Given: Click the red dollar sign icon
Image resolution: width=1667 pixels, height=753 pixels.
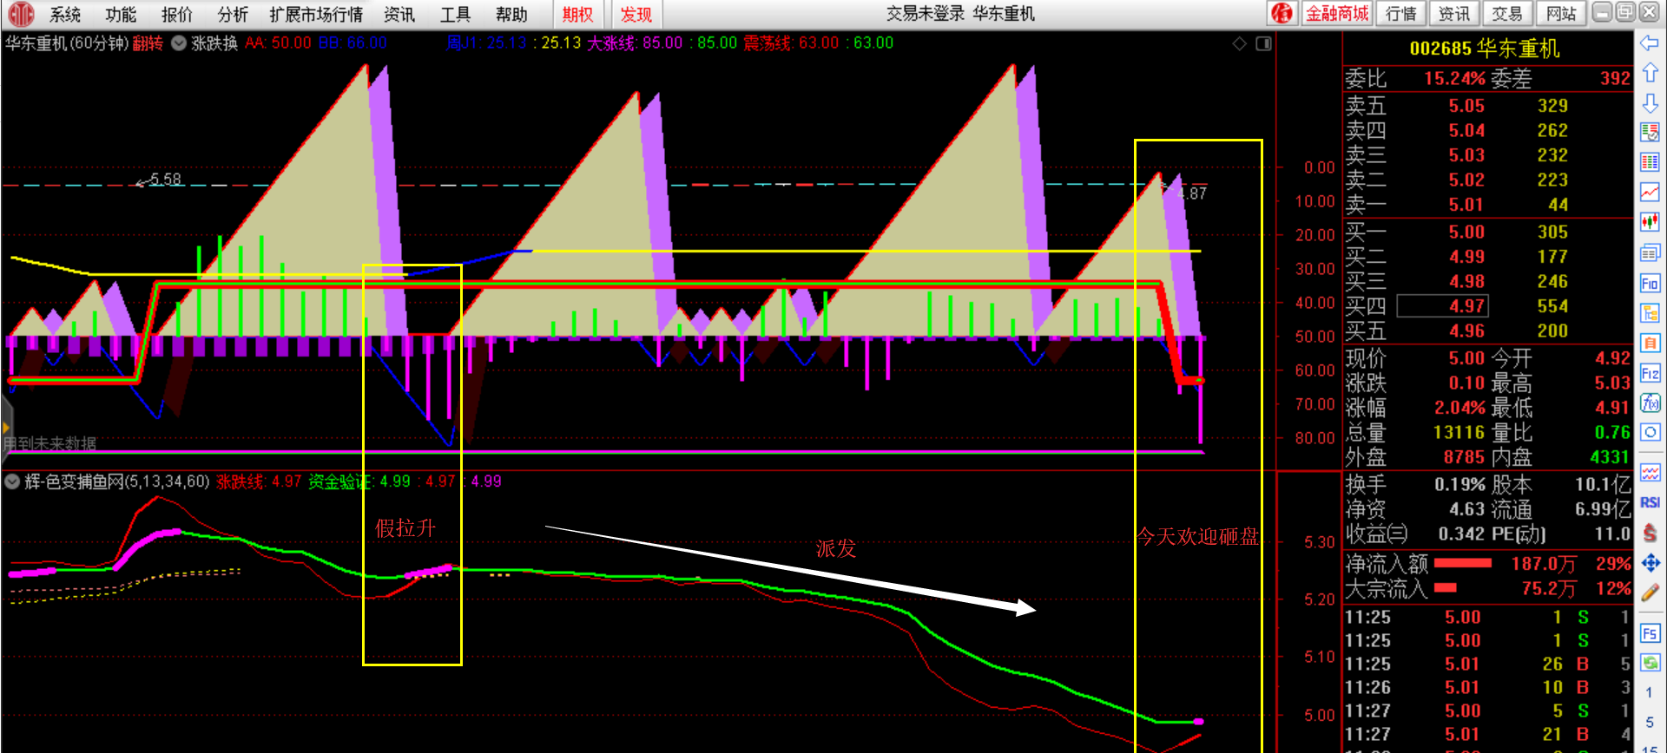Looking at the screenshot, I should 1650,533.
